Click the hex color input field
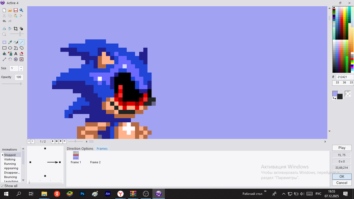 pyautogui.click(x=345, y=77)
